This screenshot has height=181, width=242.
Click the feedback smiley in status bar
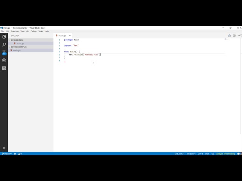tap(239, 153)
